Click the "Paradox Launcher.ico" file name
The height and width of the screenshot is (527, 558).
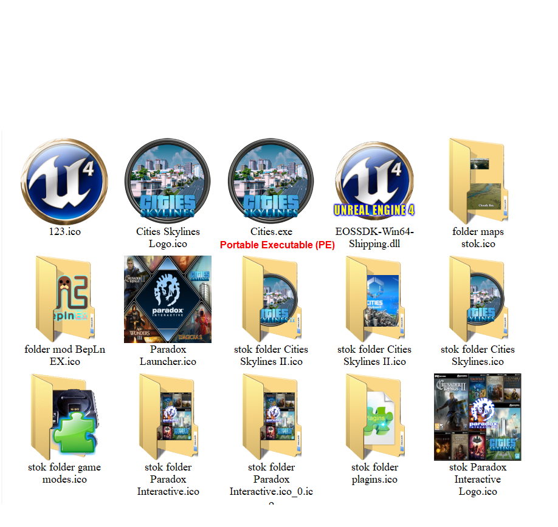tap(168, 355)
